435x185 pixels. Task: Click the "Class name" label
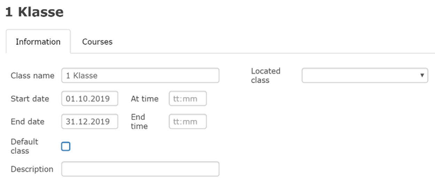(x=32, y=75)
